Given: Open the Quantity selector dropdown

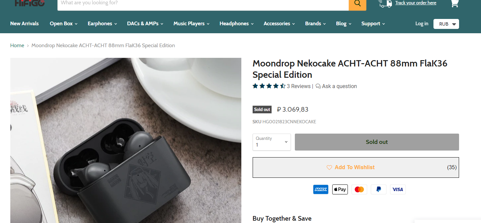Looking at the screenshot, I should click(x=272, y=142).
